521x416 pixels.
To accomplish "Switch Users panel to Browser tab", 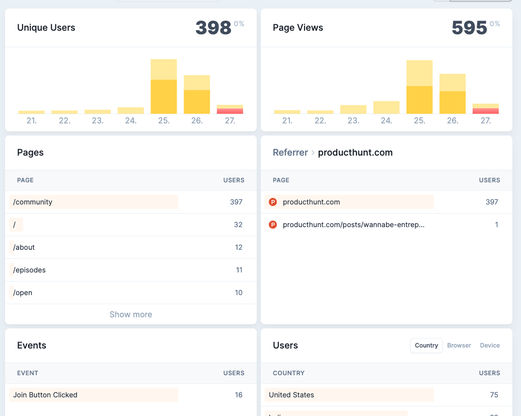I will click(x=459, y=345).
